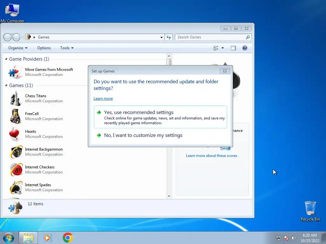Click the taskbar clock showing 6:20 AM

(310, 238)
